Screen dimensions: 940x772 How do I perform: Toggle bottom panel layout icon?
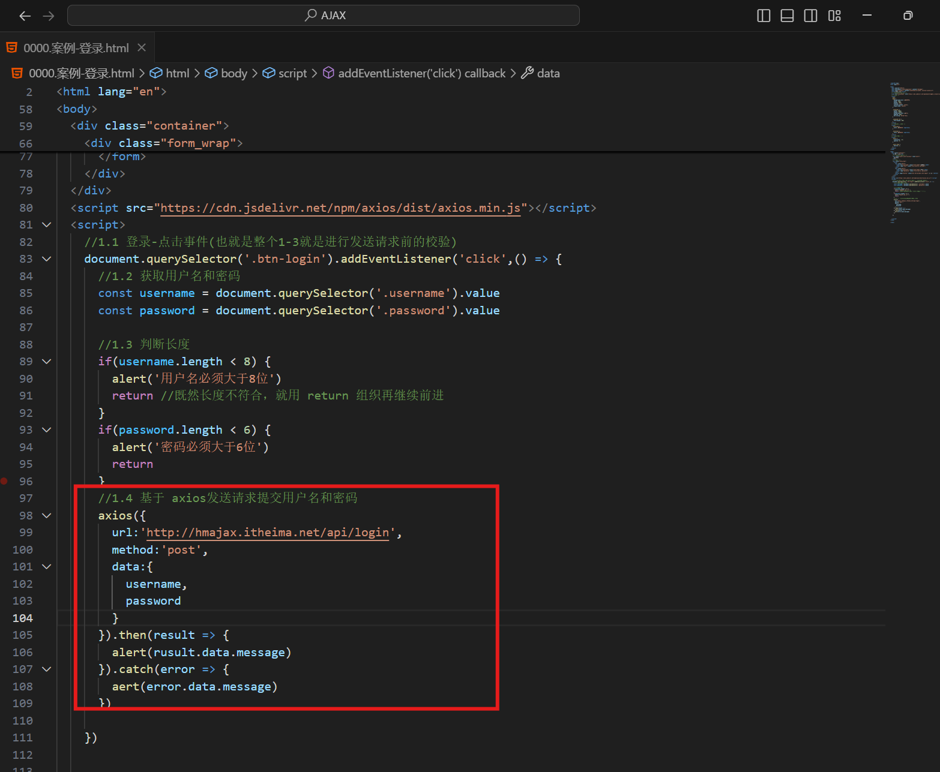[787, 16]
